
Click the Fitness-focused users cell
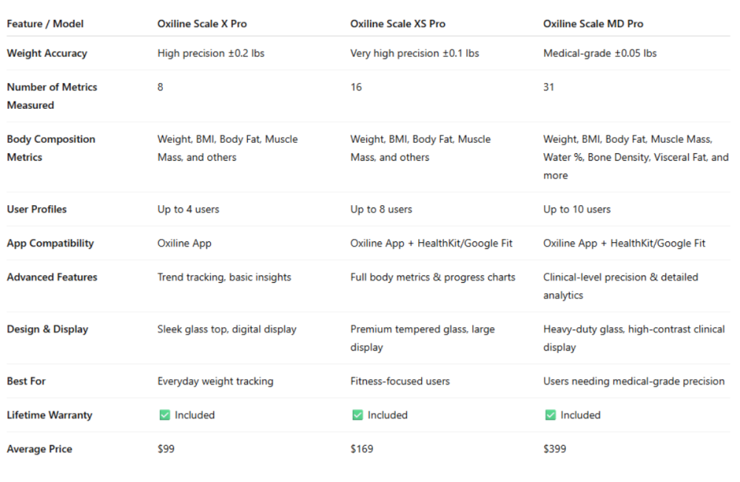400,381
